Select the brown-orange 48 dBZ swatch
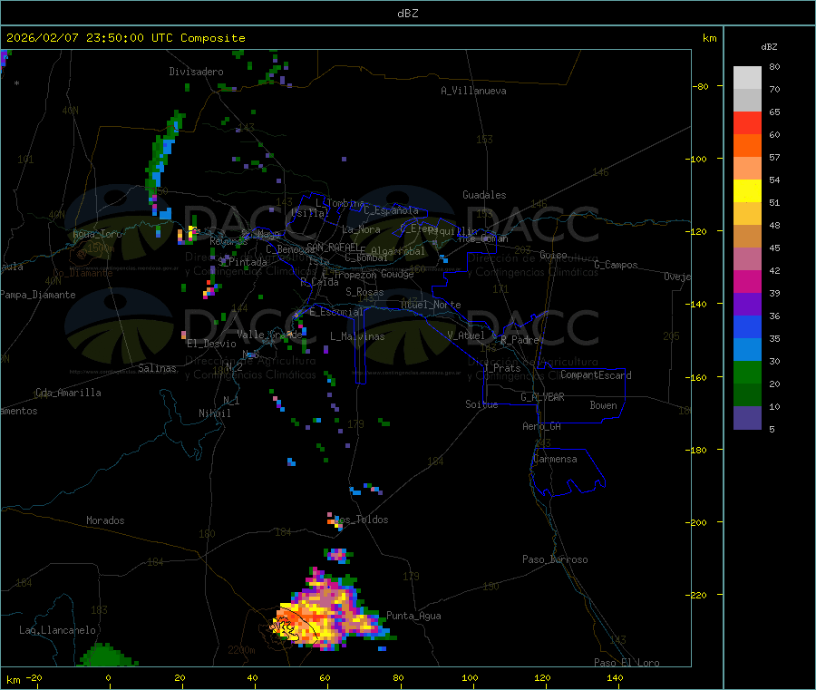This screenshot has width=816, height=690. click(x=747, y=236)
